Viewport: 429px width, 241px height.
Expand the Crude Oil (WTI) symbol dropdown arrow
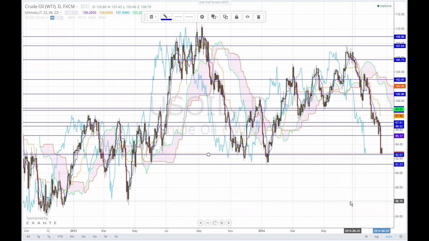[x=77, y=7]
